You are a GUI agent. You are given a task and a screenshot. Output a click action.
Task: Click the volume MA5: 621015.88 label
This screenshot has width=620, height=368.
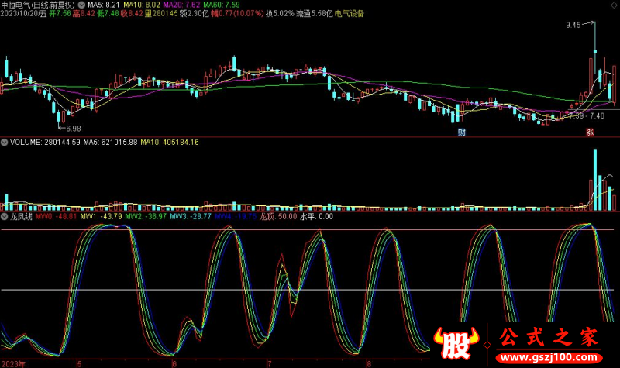110,143
